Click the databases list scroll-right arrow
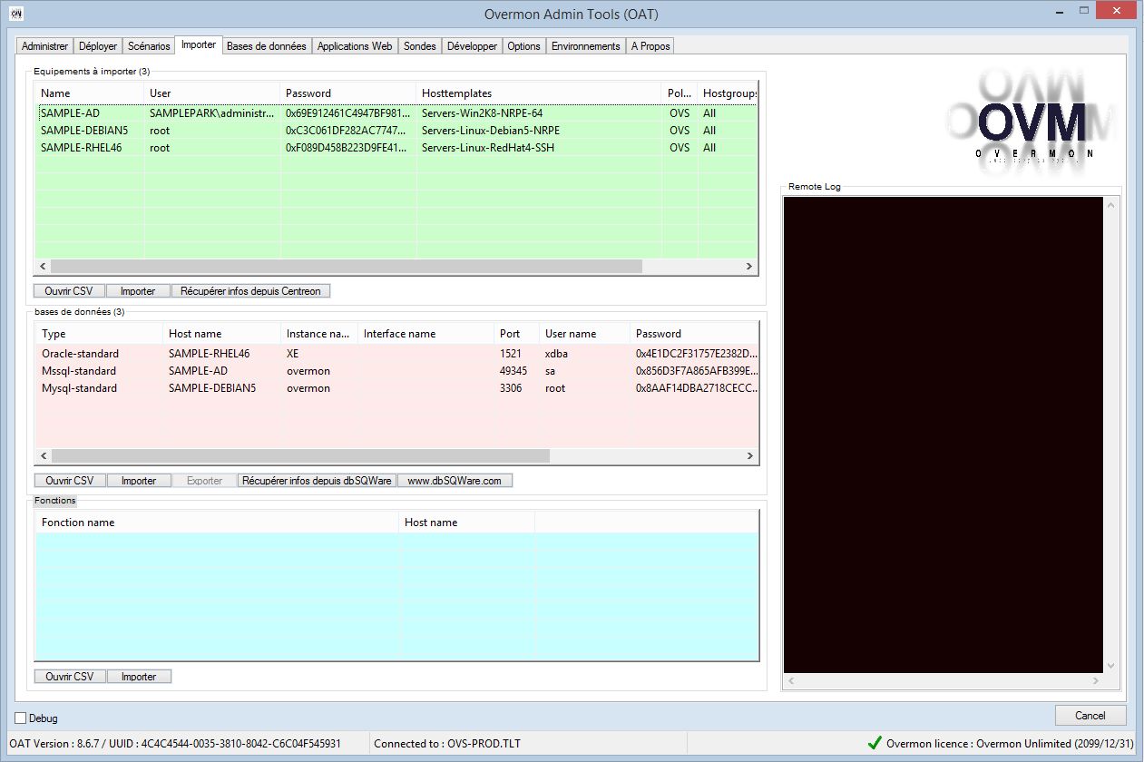This screenshot has height=762, width=1144. pyautogui.click(x=749, y=455)
